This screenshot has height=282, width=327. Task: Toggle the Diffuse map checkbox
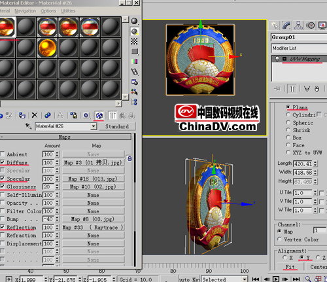coord(3,162)
